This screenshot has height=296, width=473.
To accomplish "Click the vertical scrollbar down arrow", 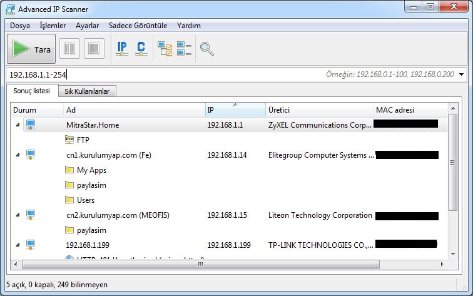I will click(453, 253).
